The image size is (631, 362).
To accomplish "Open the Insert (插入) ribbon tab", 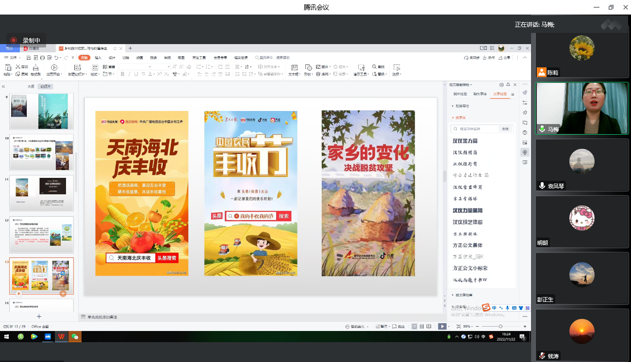I will 98,58.
